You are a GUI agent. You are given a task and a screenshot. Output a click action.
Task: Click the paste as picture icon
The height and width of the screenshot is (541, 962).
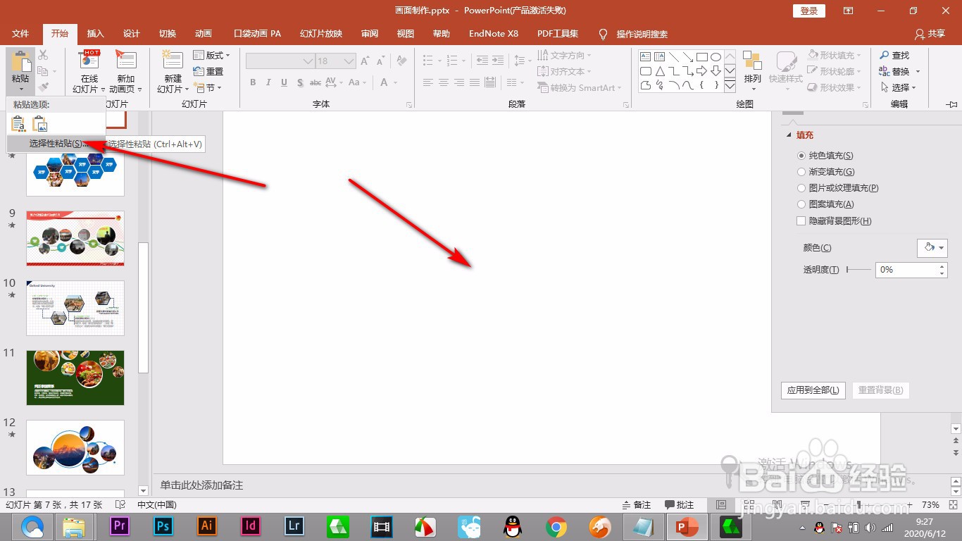point(40,124)
